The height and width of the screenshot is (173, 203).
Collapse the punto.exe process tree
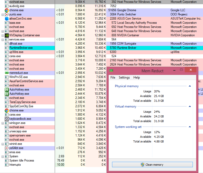[x=3, y=15]
